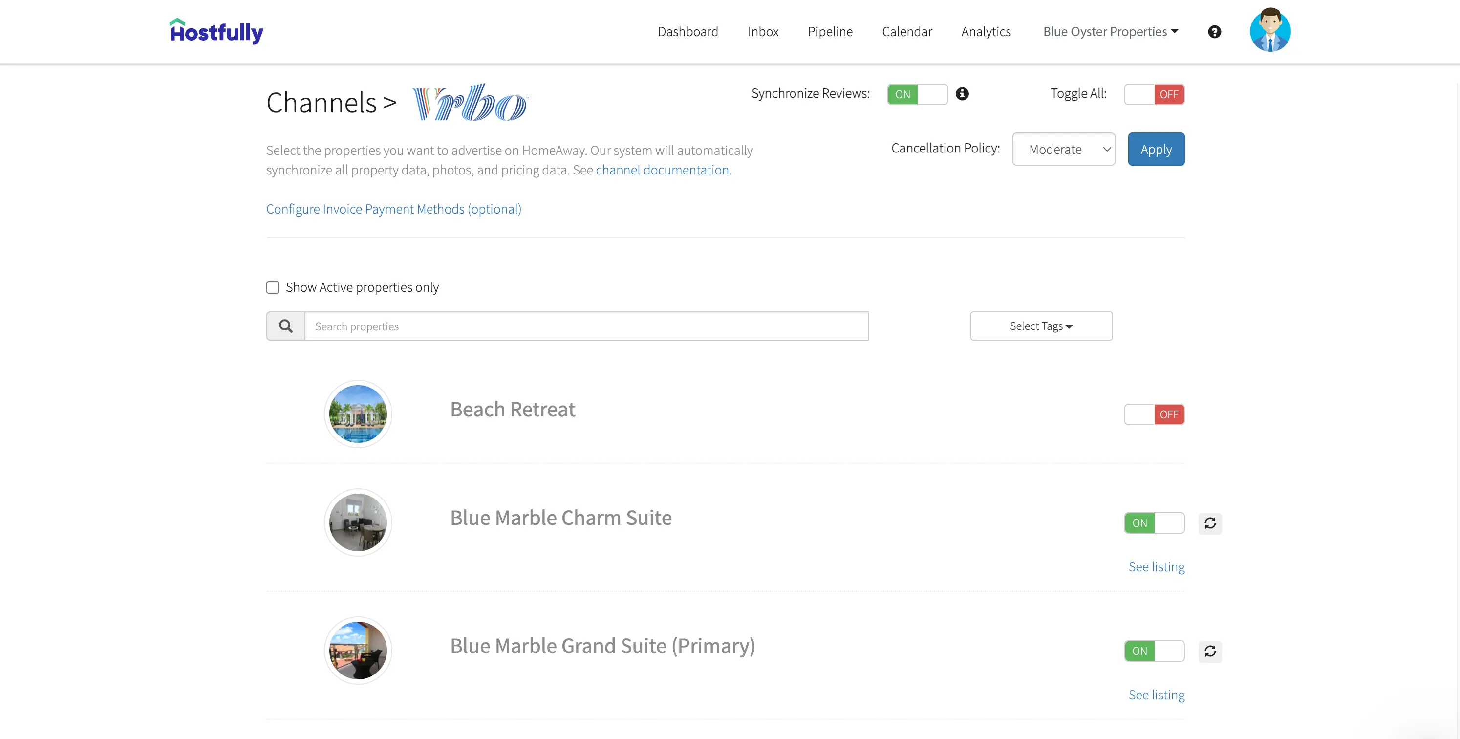Refresh sync for Blue Marble Grand Suite
The width and height of the screenshot is (1460, 739).
pos(1210,651)
